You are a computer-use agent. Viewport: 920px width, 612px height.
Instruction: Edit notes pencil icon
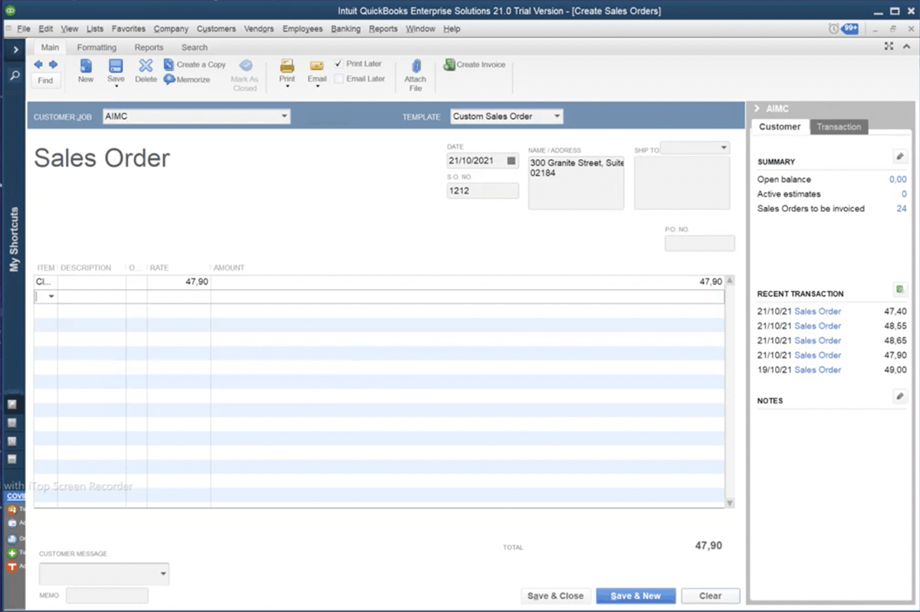[900, 396]
